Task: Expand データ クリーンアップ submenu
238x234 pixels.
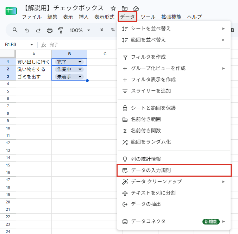Action: 174,182
